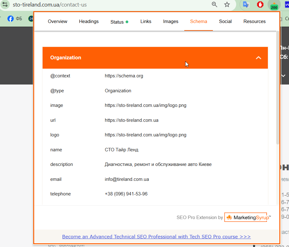This screenshot has height=247, width=289.
Task: Click the green Status indicator dot
Action: [127, 22]
